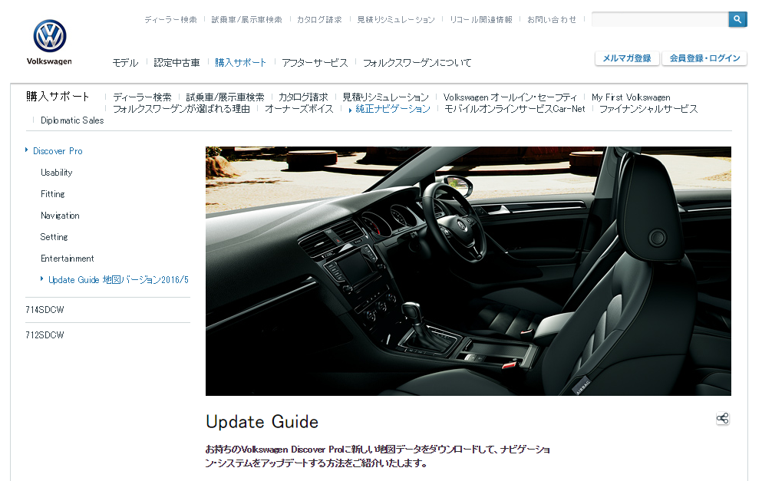Select Diplomatic Sales

pos(72,120)
